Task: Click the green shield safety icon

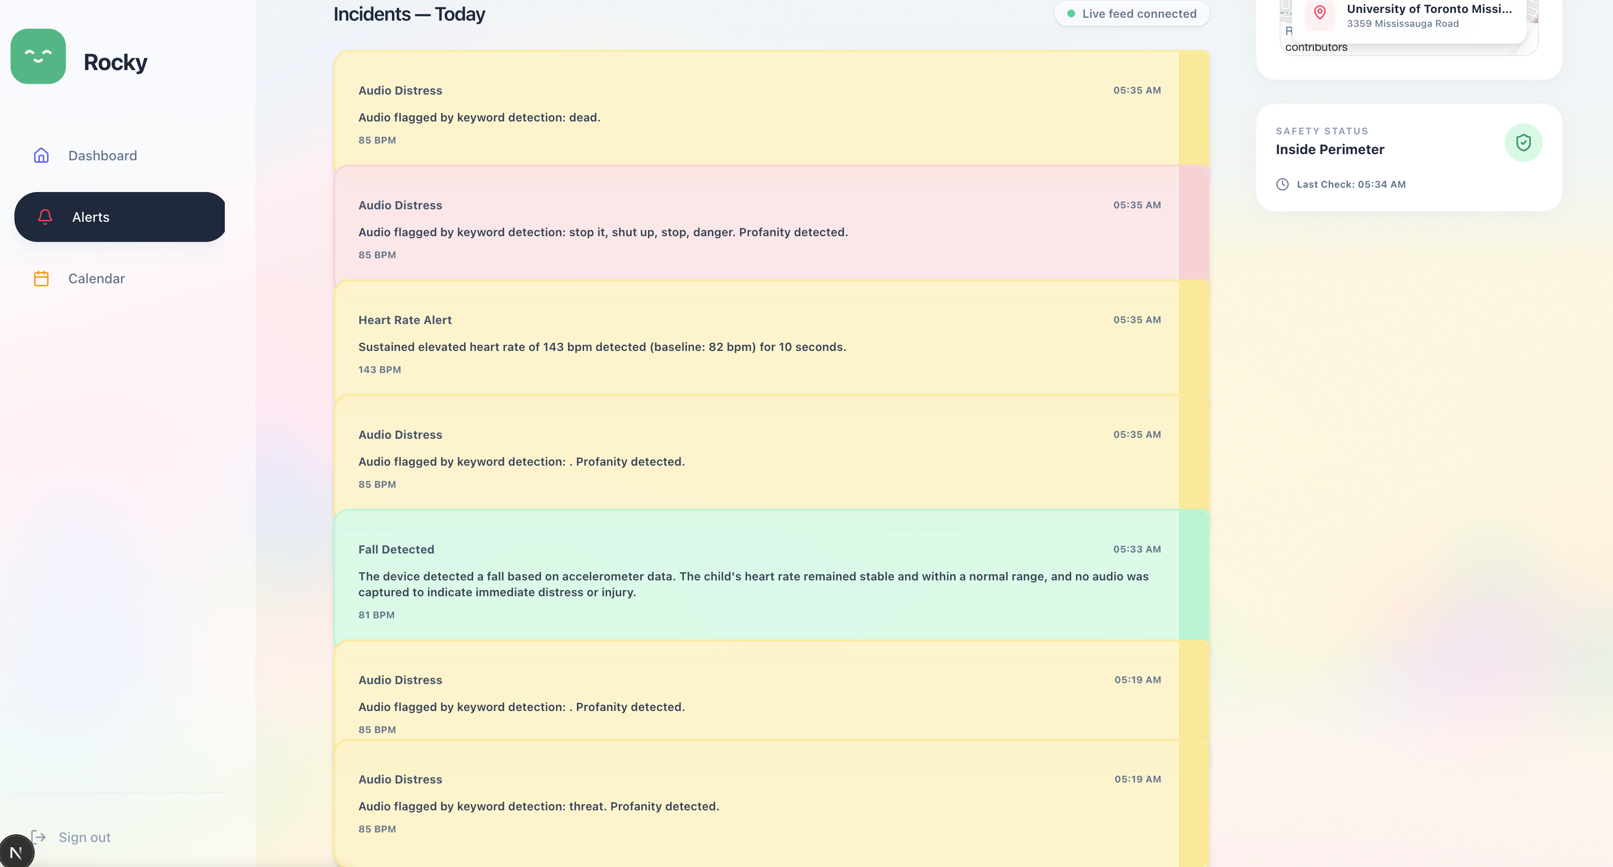Action: click(1523, 143)
